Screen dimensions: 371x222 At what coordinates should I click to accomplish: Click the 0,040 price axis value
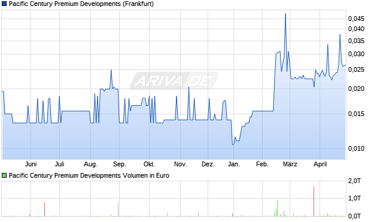356,29
